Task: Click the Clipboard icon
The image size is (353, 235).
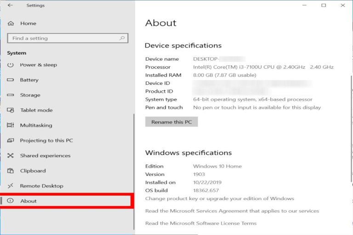Action: [11, 171]
